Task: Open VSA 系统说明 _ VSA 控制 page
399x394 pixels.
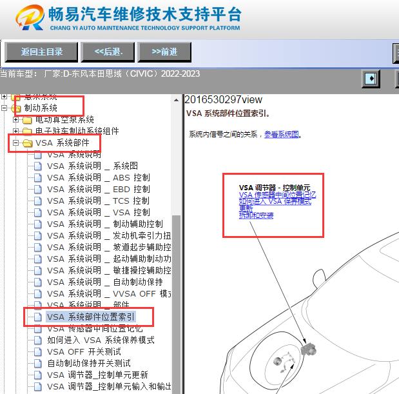Action: tap(99, 212)
